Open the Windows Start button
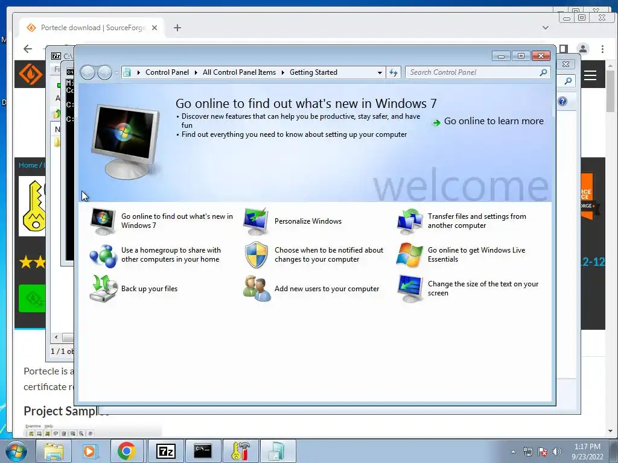The image size is (618, 463). pos(16,451)
